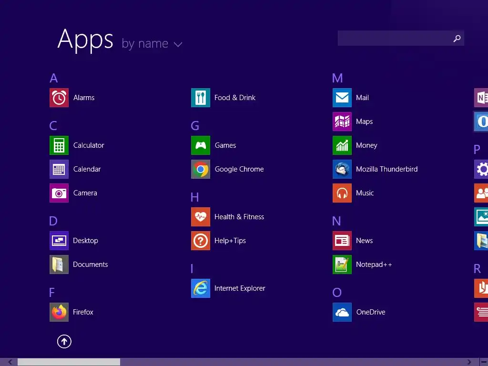Viewport: 488px width, 366px height.
Task: Jump to letter A group header
Action: pos(53,78)
